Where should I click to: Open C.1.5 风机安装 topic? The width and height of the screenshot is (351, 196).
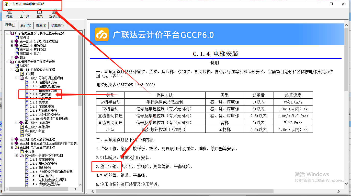[x=40, y=98]
